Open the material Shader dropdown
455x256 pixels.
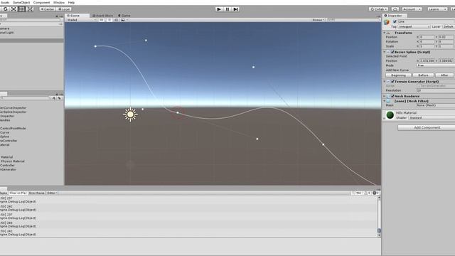pyautogui.click(x=432, y=118)
